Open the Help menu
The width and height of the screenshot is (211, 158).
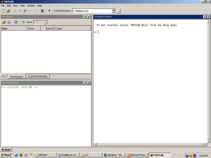coord(40,6)
